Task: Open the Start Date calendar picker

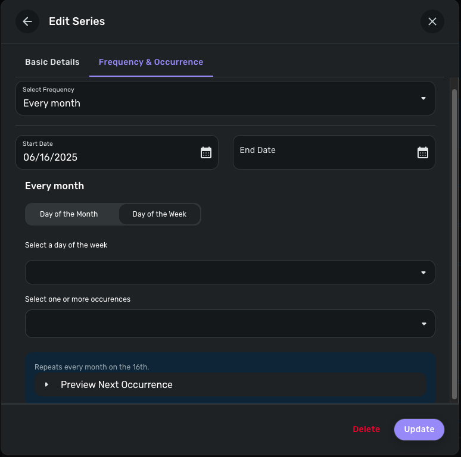Action: 206,153
